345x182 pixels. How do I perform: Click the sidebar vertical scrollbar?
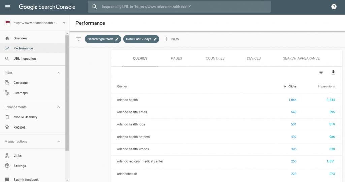coord(67,93)
